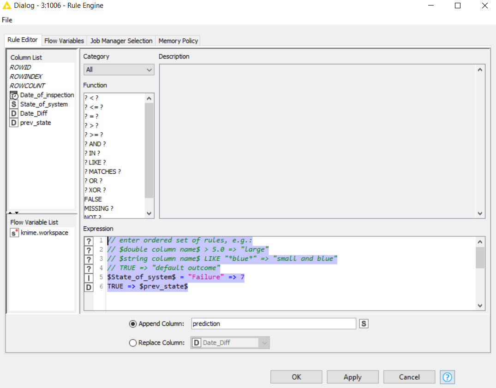Select the Date_of_inspection column name
This screenshot has width=496, height=388.
click(x=47, y=95)
